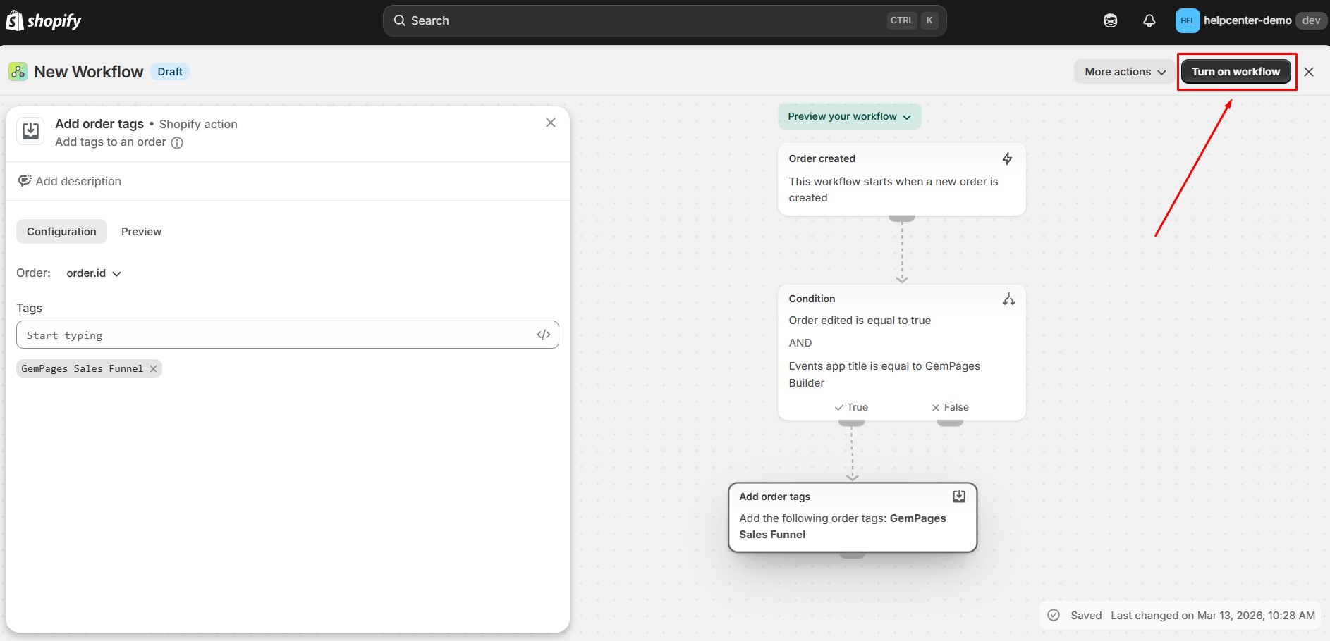The height and width of the screenshot is (641, 1330).
Task: Select the True branch of the condition
Action: point(851,407)
